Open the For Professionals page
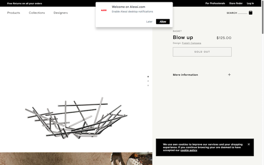 [x=215, y=3]
